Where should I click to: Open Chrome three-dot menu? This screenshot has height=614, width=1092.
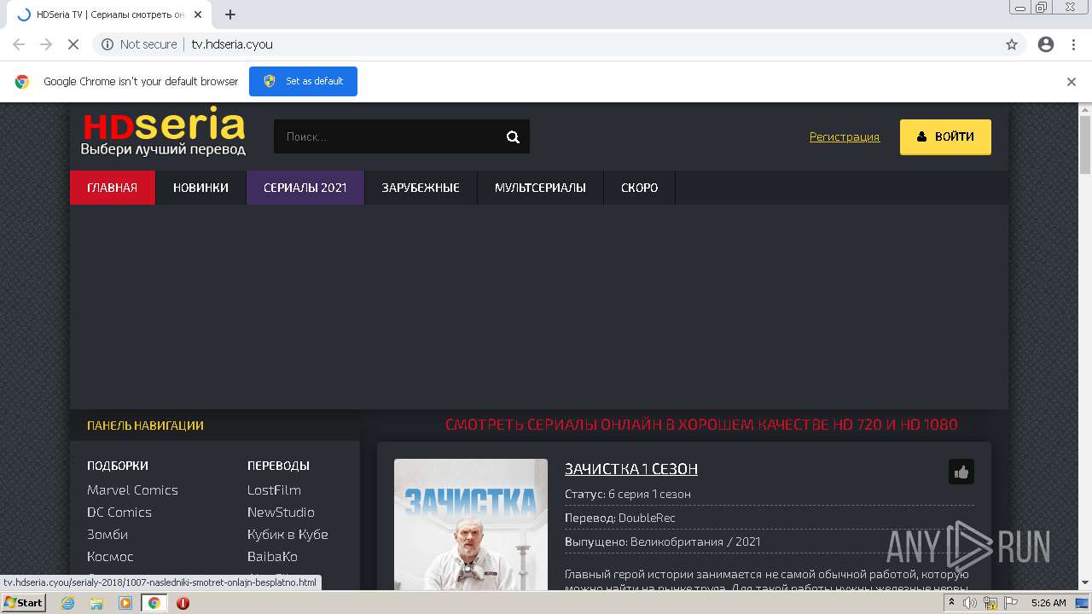point(1073,44)
